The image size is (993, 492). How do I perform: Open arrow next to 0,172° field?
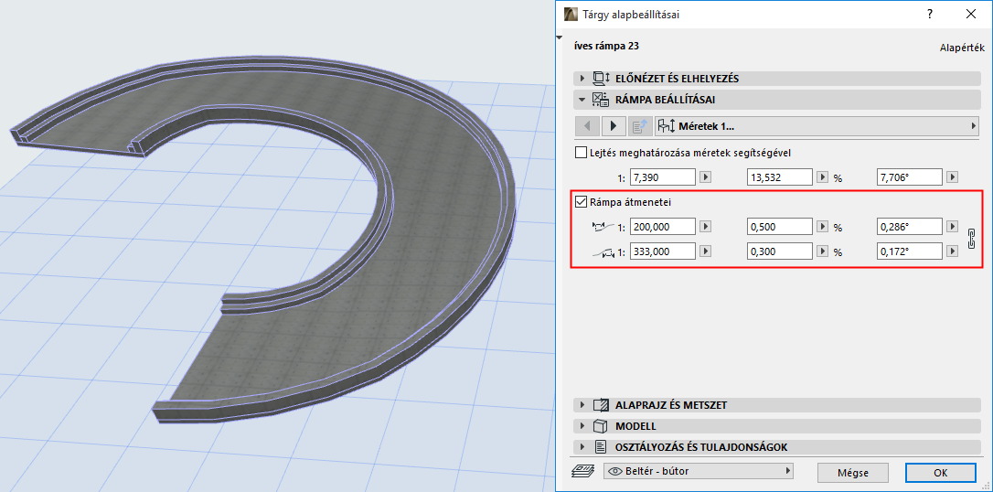click(x=951, y=251)
